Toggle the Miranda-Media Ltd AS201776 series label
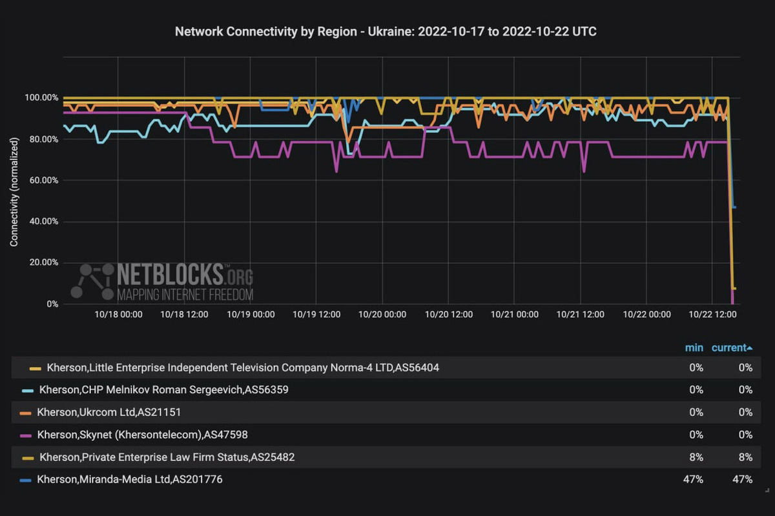The height and width of the screenshot is (516, 775). click(130, 480)
